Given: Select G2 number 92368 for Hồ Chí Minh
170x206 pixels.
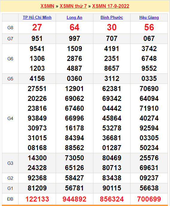Looking at the screenshot, I should [x=37, y=178].
